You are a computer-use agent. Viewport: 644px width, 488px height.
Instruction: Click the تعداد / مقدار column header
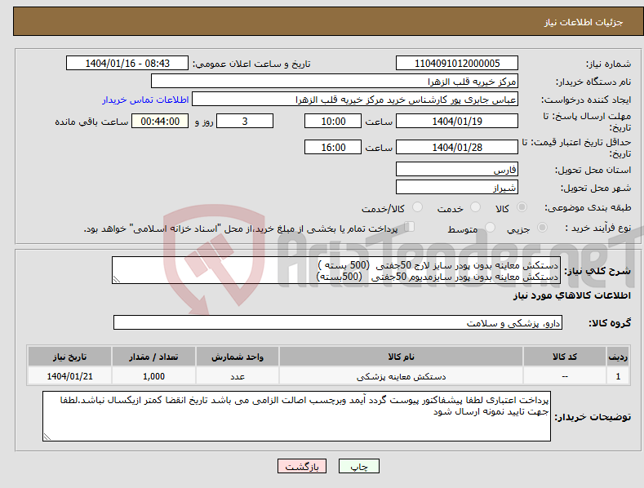click(153, 357)
